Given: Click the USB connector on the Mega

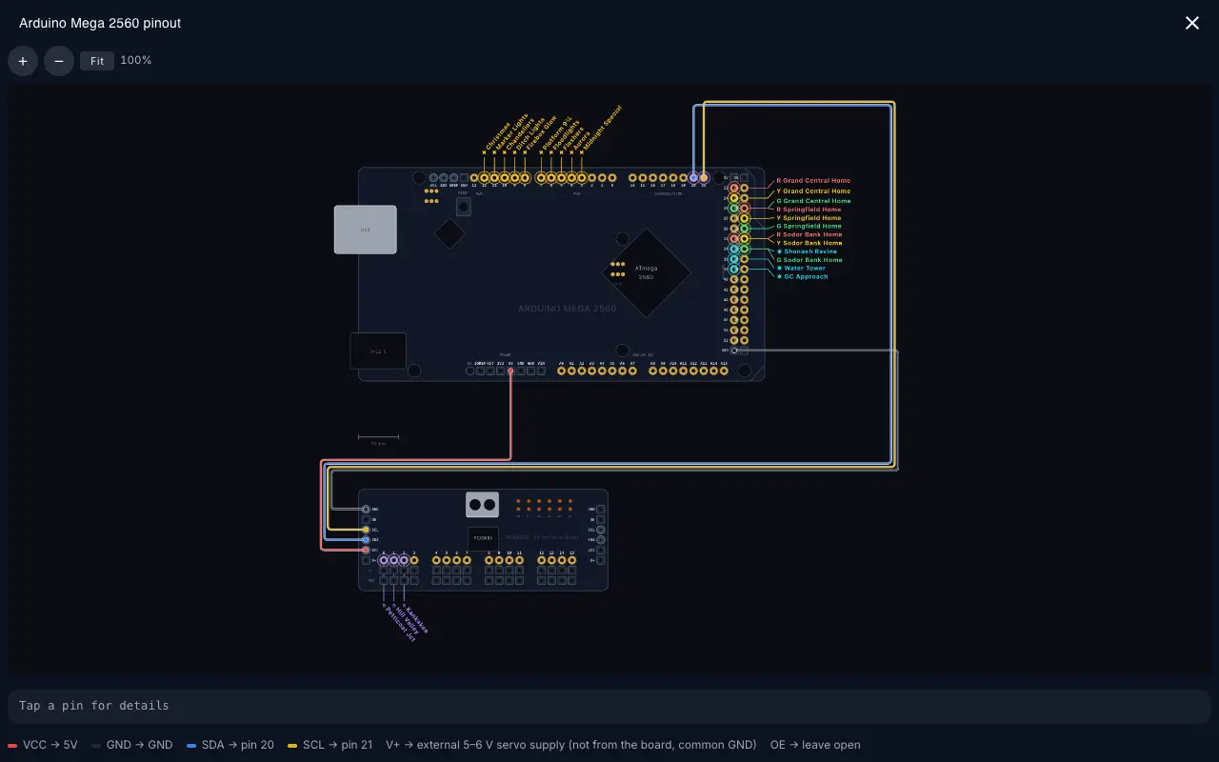Looking at the screenshot, I should pos(365,230).
